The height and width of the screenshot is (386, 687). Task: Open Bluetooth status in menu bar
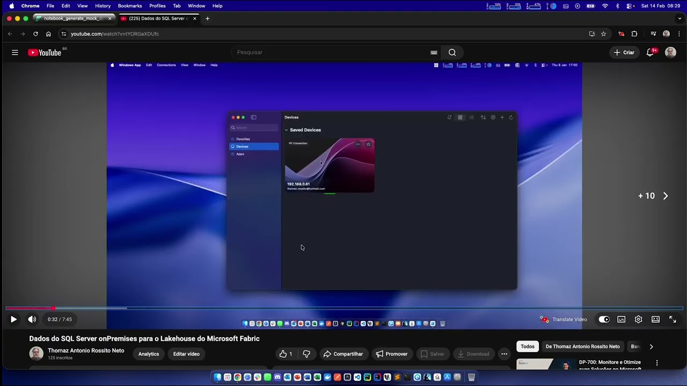coord(617,6)
